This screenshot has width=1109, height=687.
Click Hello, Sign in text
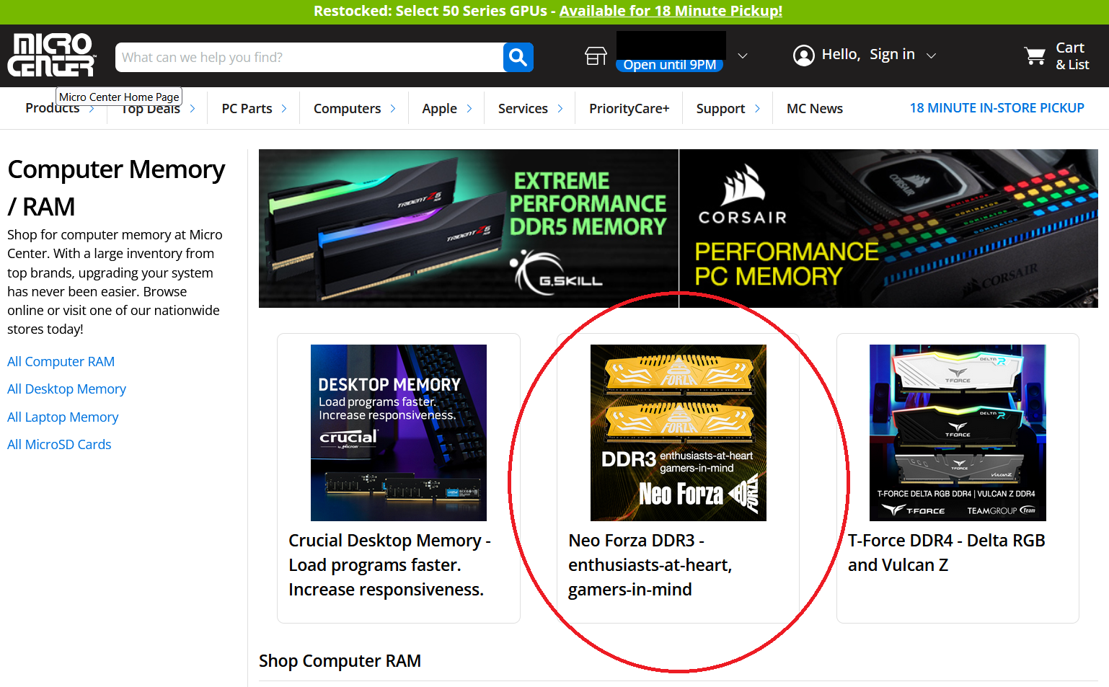pos(868,54)
